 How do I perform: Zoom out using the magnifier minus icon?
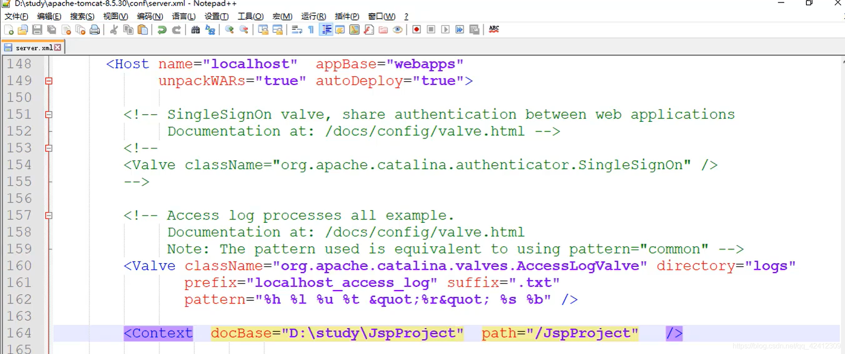244,30
